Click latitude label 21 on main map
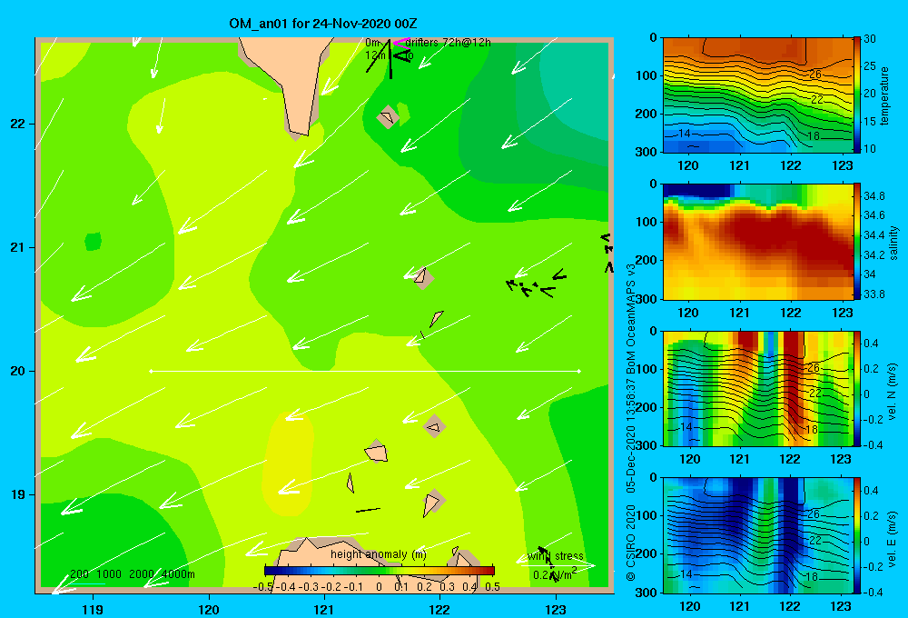 point(18,247)
